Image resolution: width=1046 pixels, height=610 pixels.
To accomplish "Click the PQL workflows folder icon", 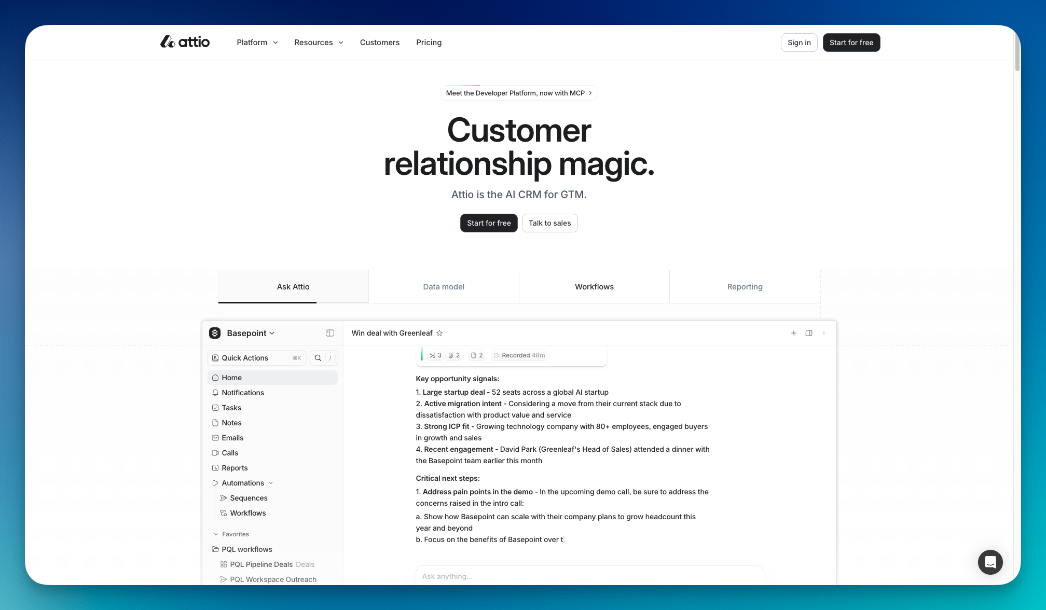I will pos(215,549).
